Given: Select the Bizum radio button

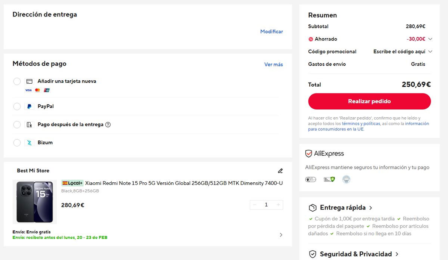Looking at the screenshot, I should (17, 142).
